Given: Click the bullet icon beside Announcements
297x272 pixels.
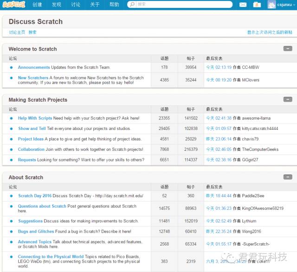Looking at the screenshot, I should click(x=11, y=67).
